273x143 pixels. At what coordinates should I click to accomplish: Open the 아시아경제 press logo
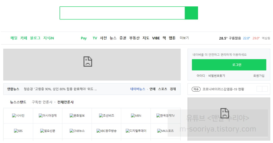click(48, 116)
